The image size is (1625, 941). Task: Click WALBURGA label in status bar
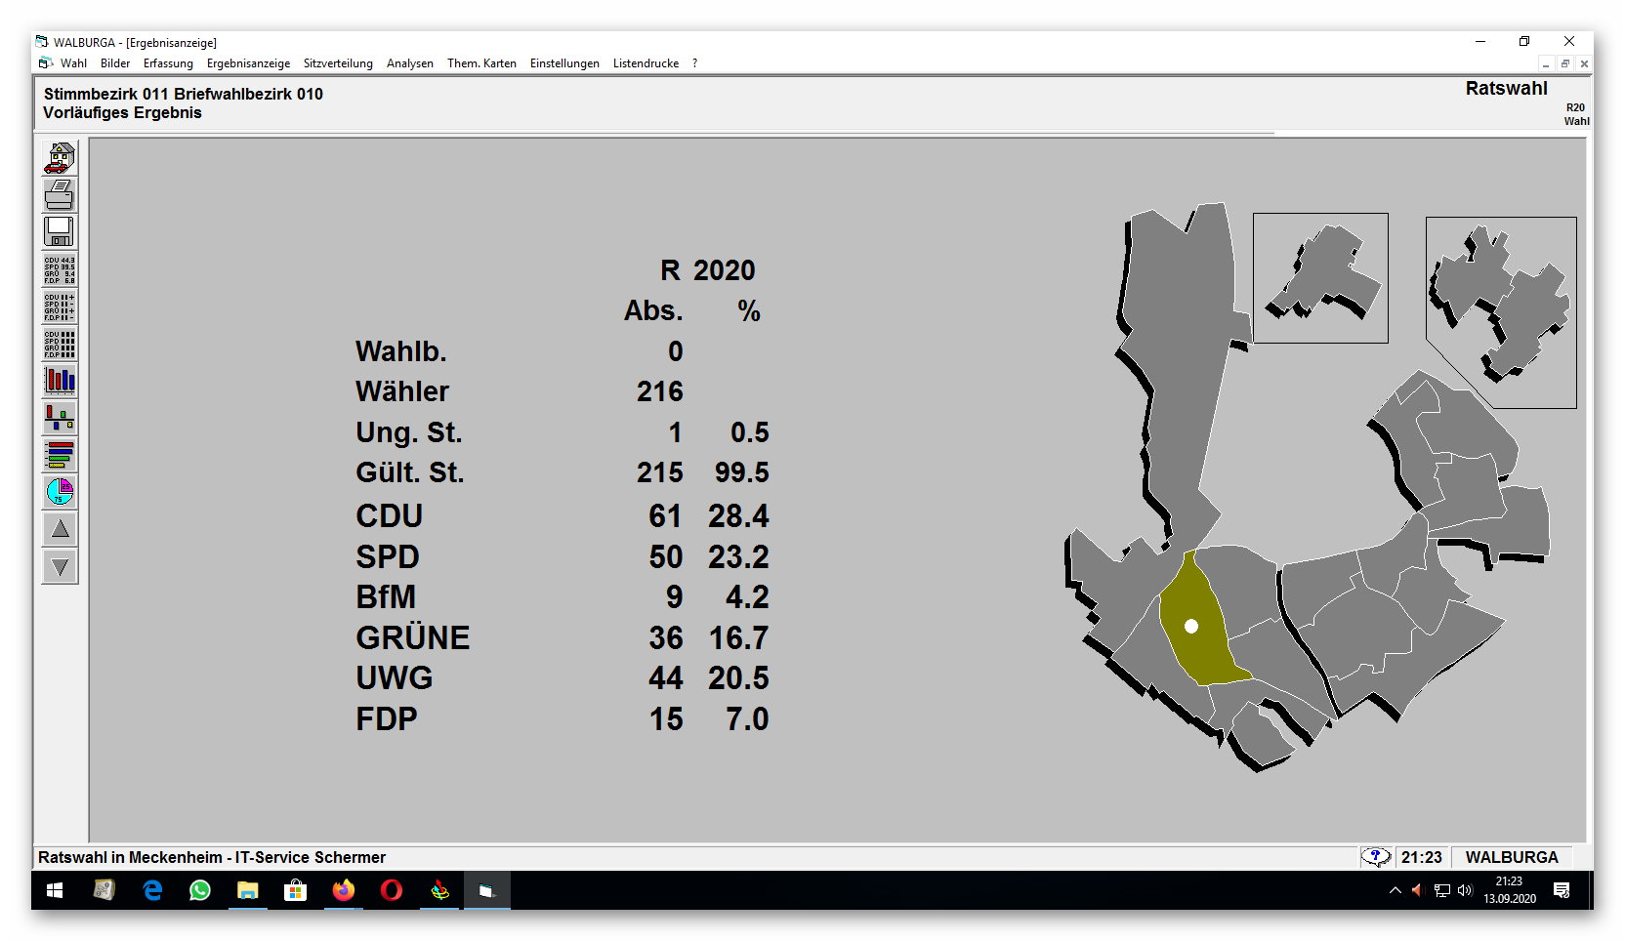(1511, 857)
